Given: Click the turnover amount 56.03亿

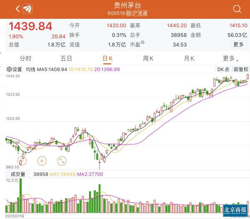Looking at the screenshot, I should pyautogui.click(x=237, y=35).
